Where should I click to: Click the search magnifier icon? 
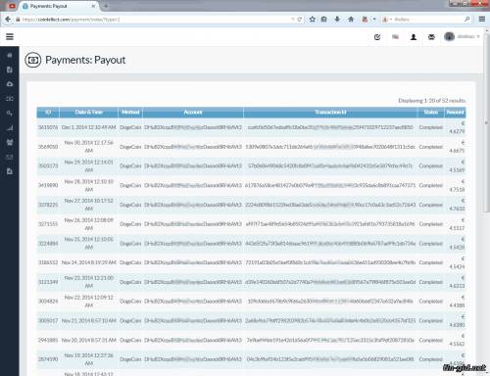467,20
